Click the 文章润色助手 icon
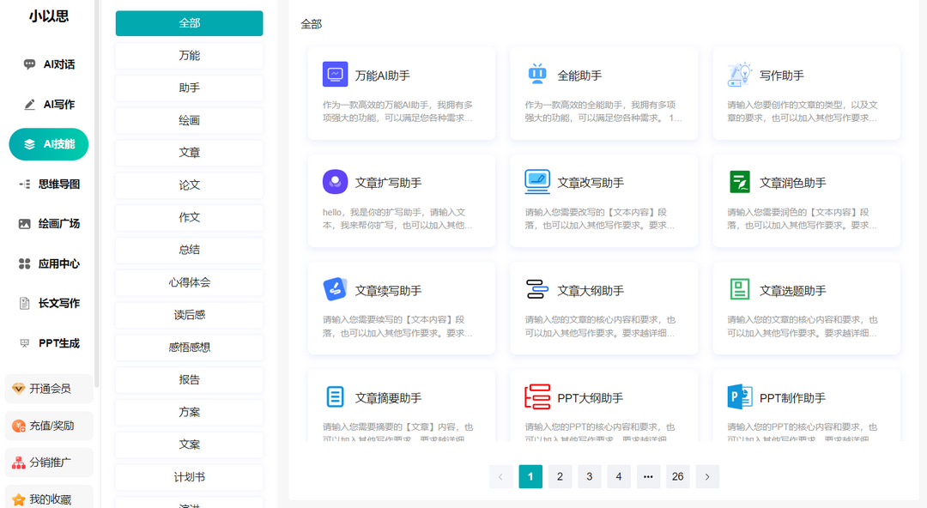Viewport: 927px width, 508px height. click(739, 182)
